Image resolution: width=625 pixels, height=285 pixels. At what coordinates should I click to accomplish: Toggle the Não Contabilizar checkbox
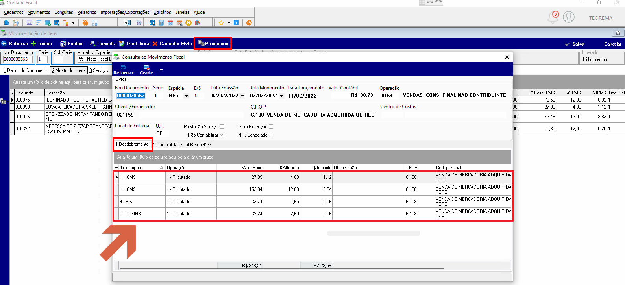(x=222, y=135)
